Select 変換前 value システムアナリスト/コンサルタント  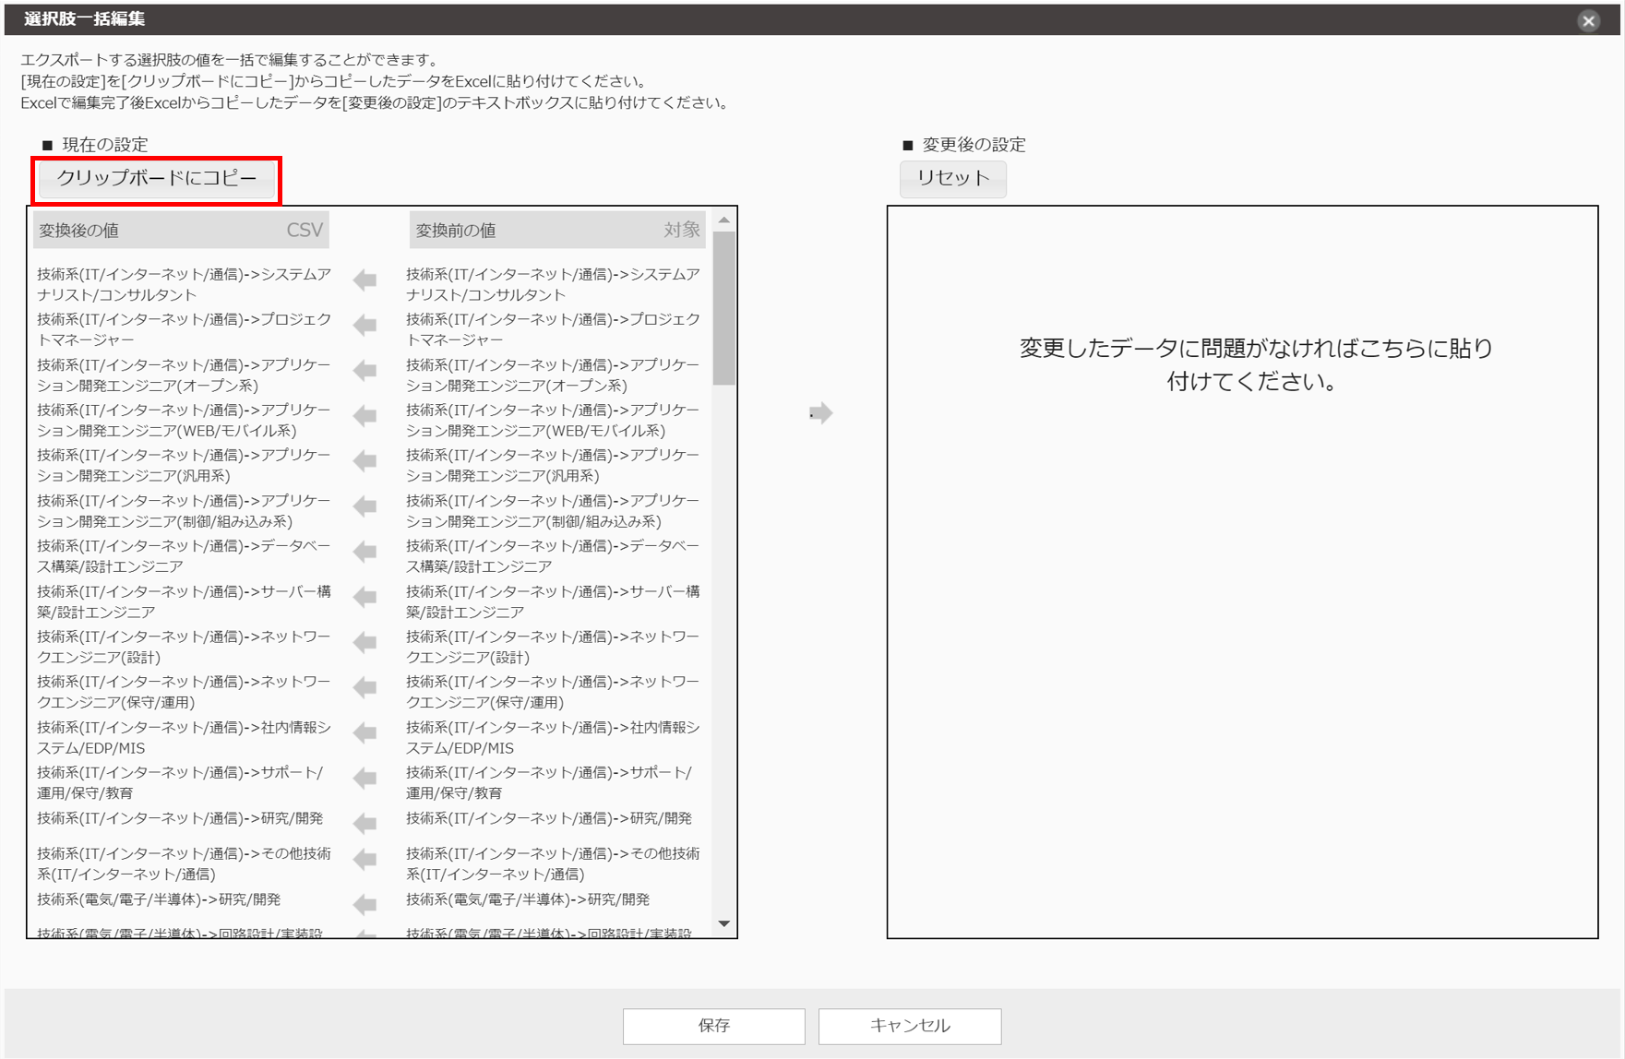click(553, 284)
